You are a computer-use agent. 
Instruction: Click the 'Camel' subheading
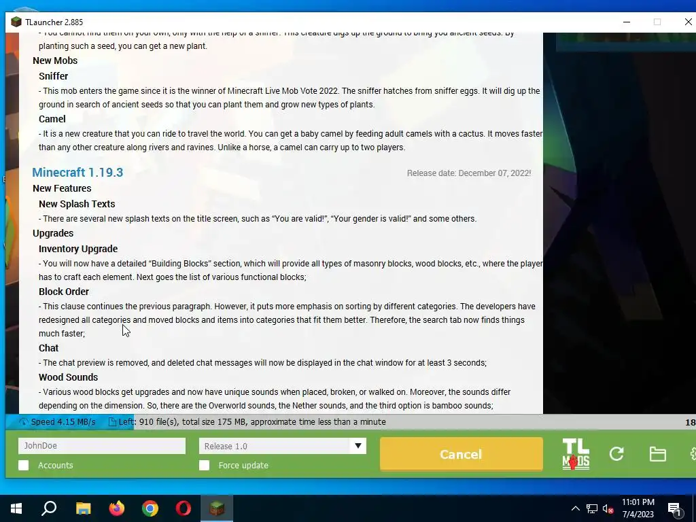tap(52, 119)
